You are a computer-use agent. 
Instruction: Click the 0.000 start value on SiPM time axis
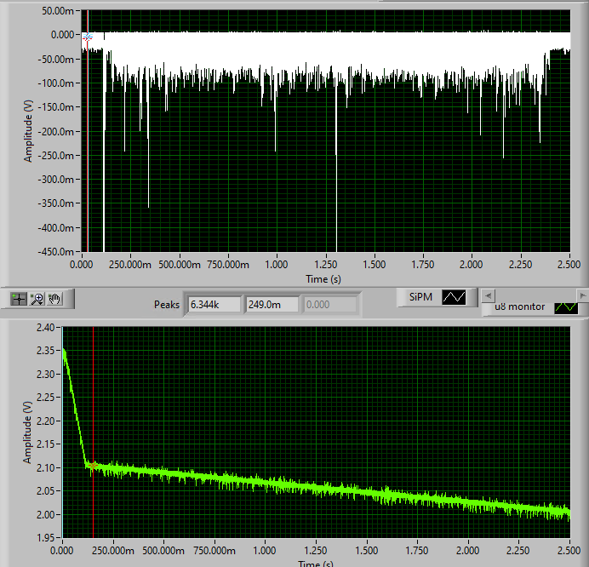[x=81, y=265]
